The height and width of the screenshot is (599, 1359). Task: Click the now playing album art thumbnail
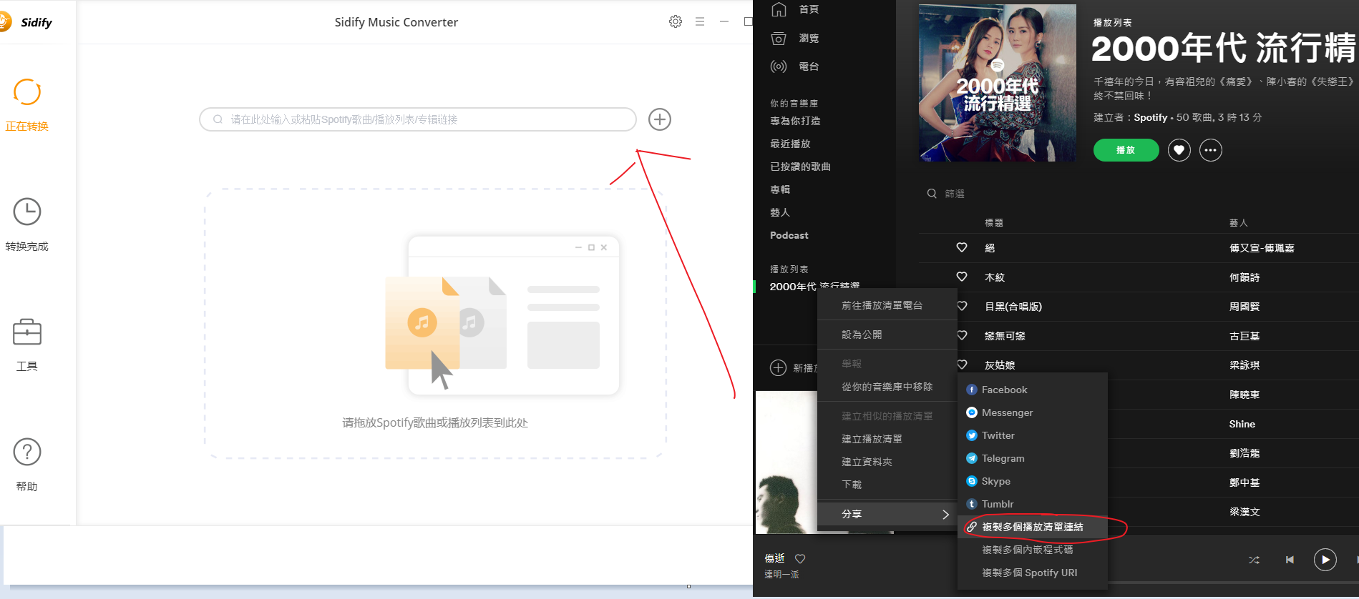tap(786, 462)
